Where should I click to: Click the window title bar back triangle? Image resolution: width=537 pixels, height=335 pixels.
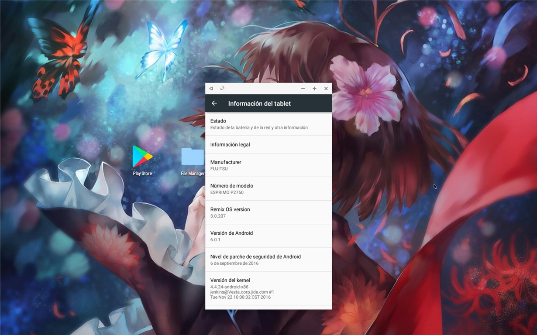pos(211,89)
